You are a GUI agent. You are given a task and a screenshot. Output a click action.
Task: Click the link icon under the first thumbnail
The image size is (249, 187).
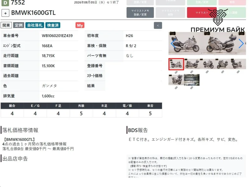(x=176, y=72)
